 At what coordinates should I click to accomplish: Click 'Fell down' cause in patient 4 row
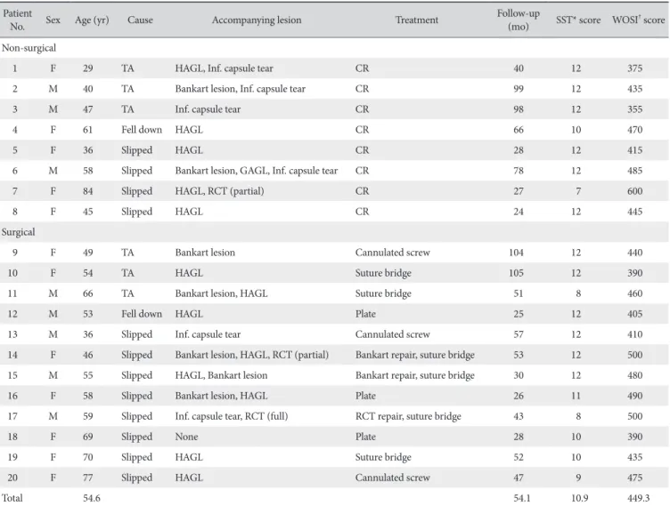142,130
